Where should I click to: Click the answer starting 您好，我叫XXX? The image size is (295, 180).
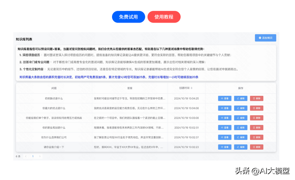point(128,147)
